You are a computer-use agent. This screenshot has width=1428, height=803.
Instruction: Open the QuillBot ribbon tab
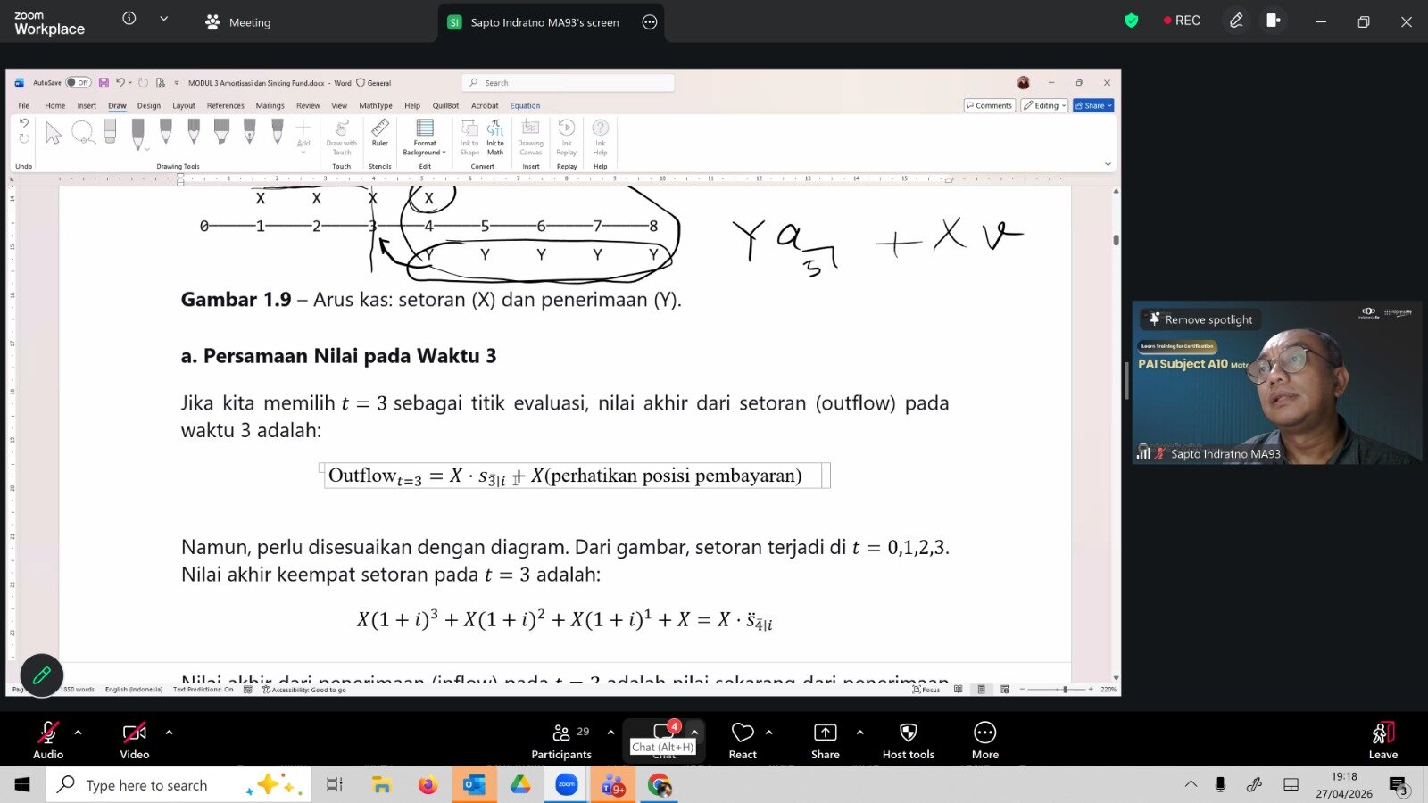pyautogui.click(x=445, y=106)
